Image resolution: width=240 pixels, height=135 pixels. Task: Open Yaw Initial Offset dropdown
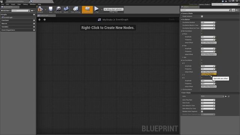click(x=208, y=54)
